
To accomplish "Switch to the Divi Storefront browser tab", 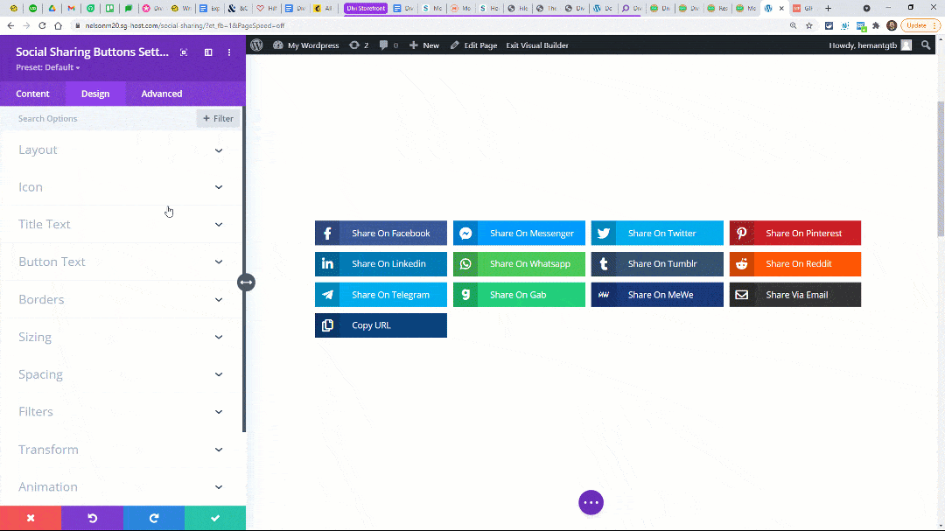I will click(365, 9).
